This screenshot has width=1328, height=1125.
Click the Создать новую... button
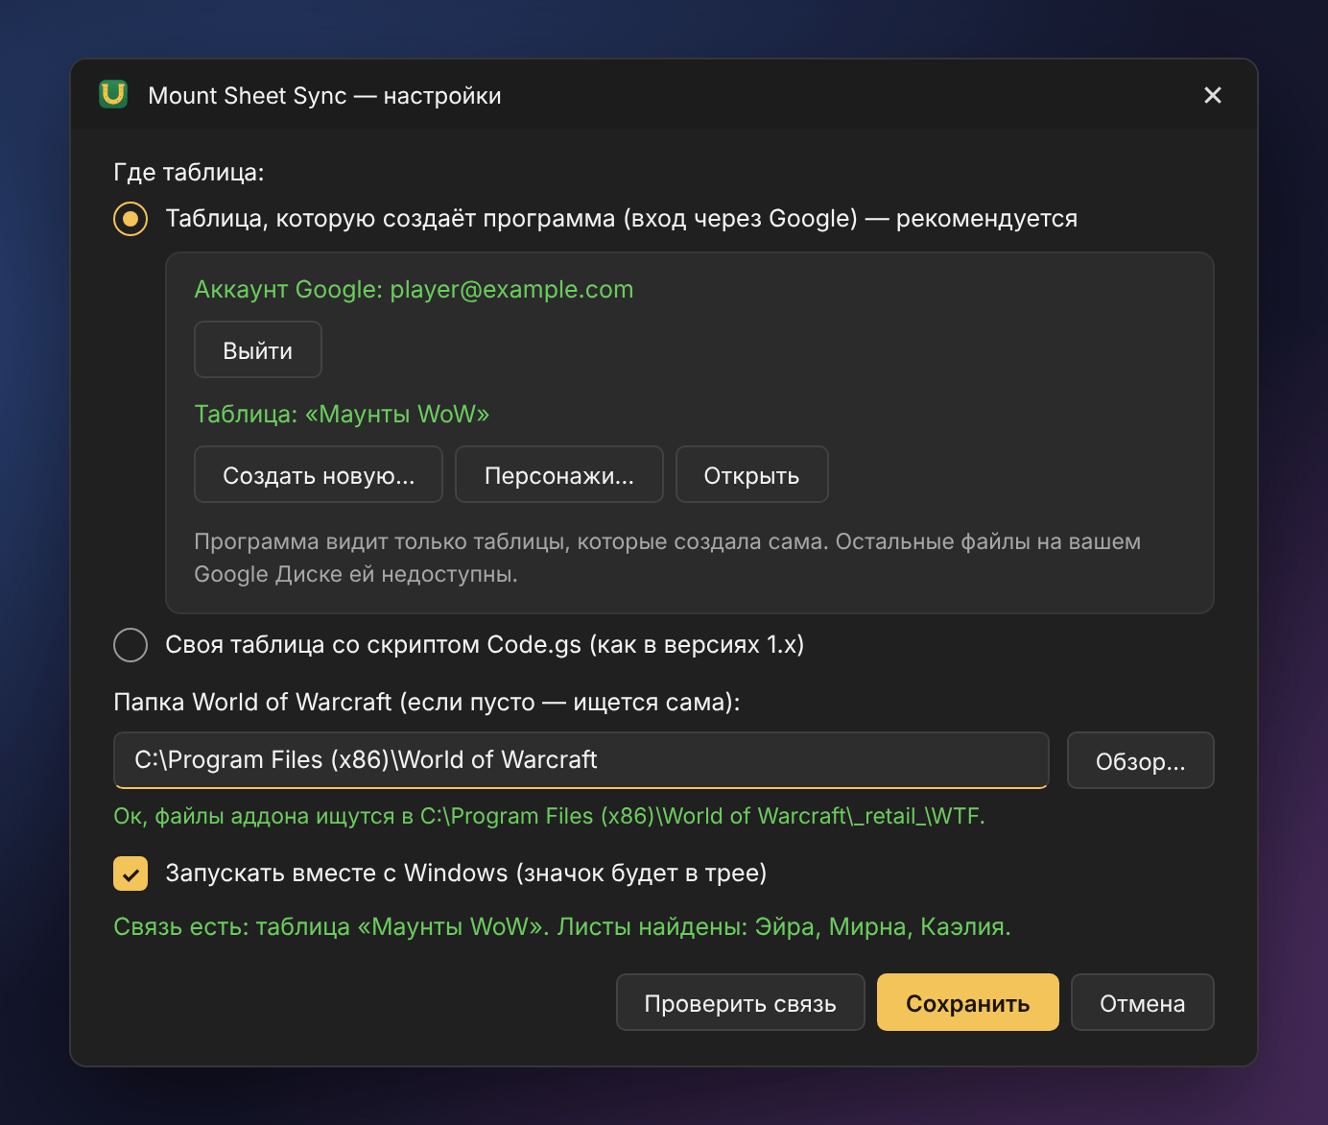[x=319, y=475]
